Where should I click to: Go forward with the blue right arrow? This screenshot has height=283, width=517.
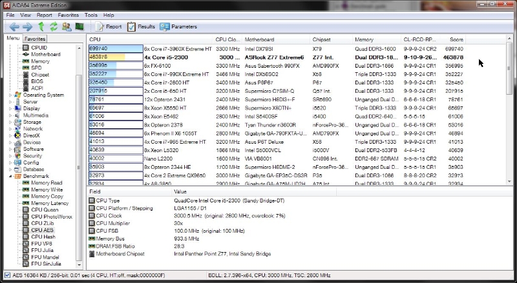[27, 26]
